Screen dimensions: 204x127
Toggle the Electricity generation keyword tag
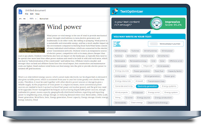[x=147, y=86]
